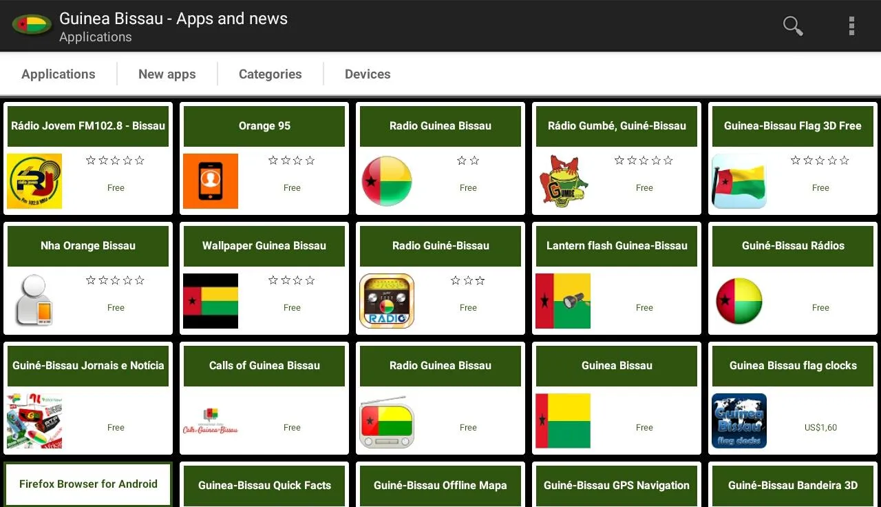Open the search magnifier icon
This screenshot has height=507, width=881.
[793, 26]
